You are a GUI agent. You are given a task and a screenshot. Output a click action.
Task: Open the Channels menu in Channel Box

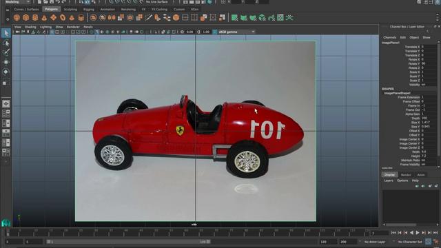[390, 37]
